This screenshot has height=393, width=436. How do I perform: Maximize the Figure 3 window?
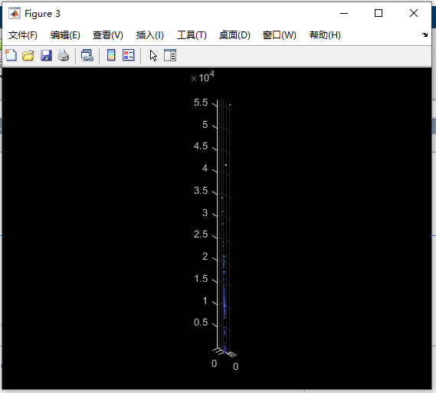coord(379,13)
